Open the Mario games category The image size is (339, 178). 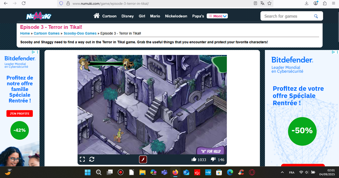[155, 16]
